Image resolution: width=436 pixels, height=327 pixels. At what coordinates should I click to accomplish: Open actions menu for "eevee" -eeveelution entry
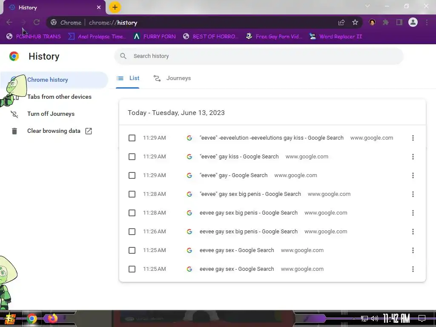(413, 138)
